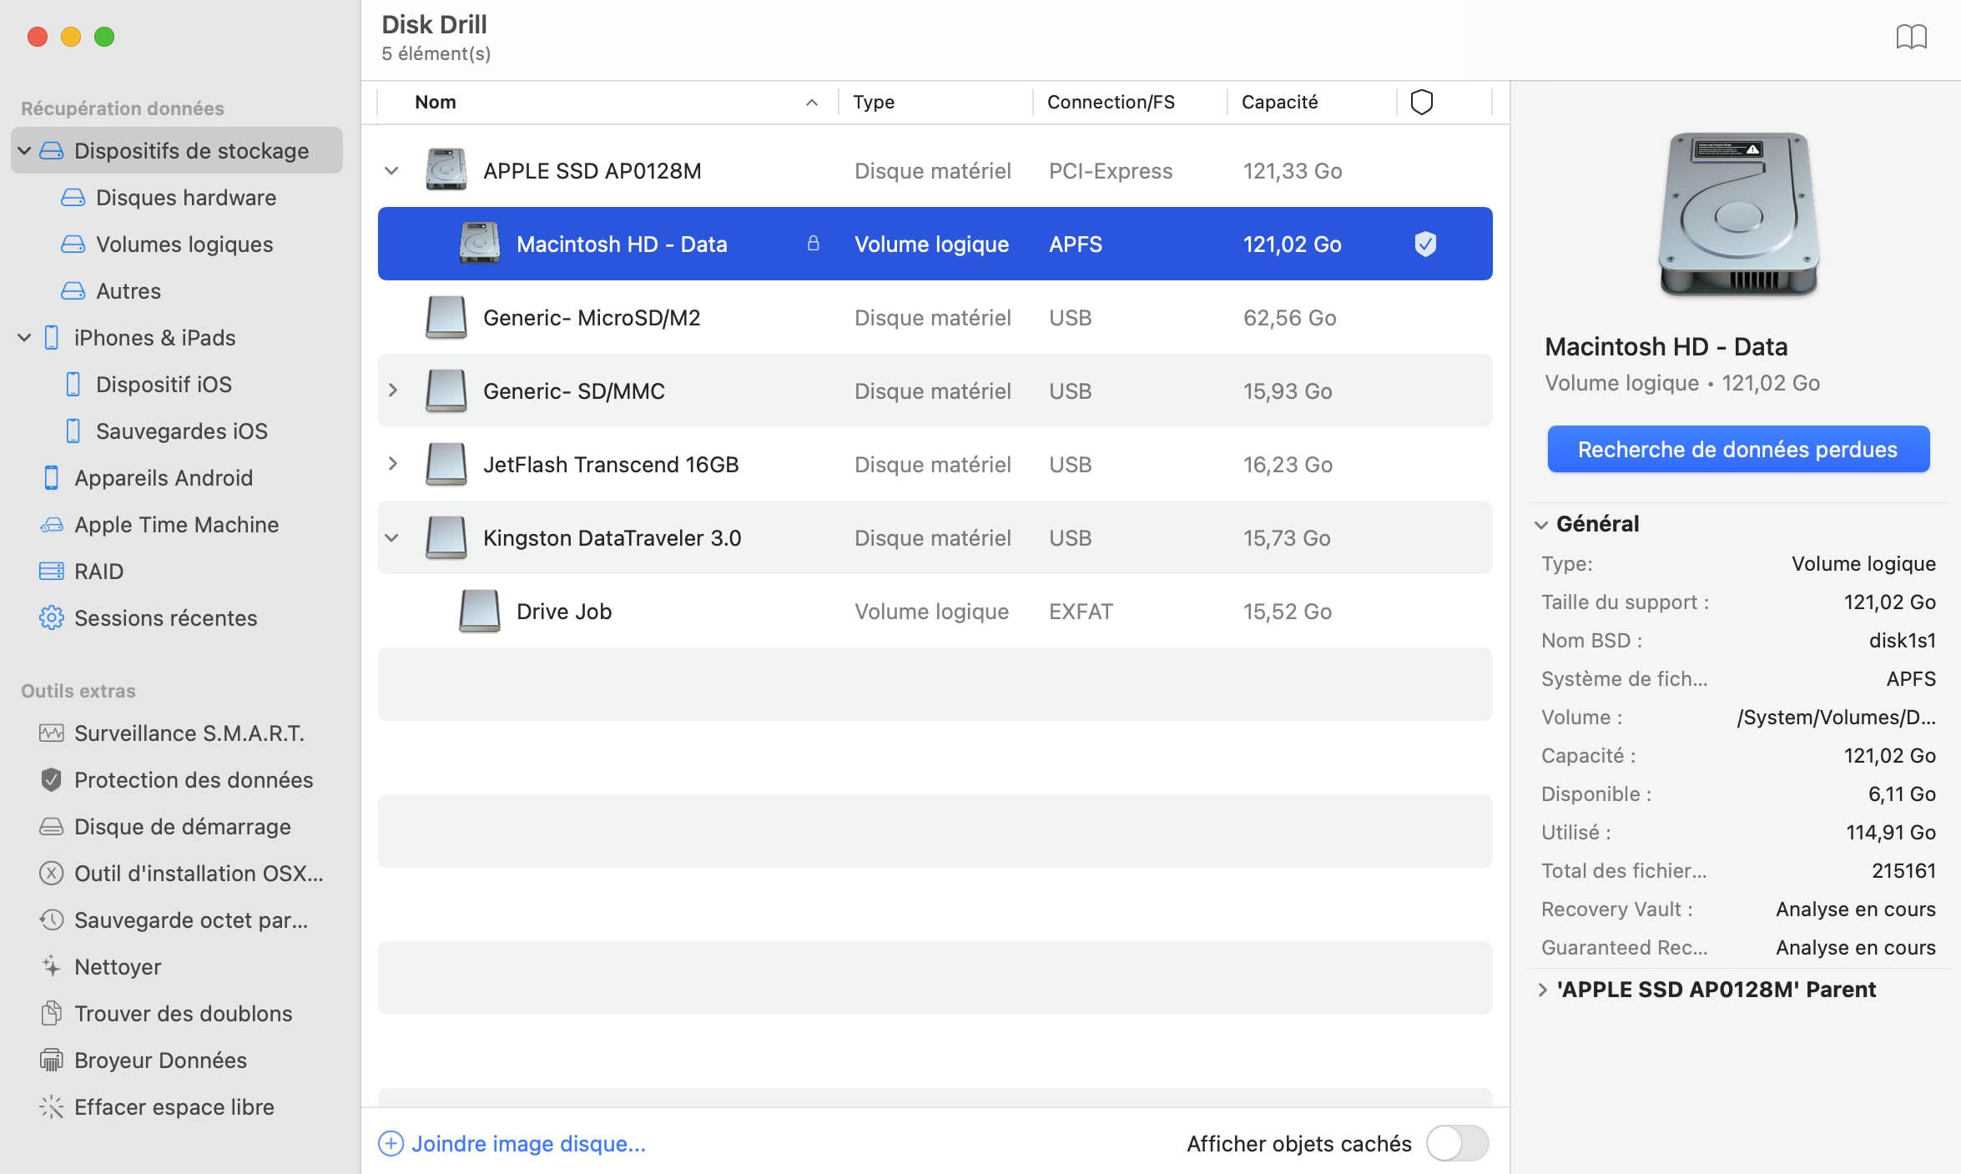Viewport: 1961px width, 1174px height.
Task: Click the EXFAT filesystem cell
Action: (1081, 611)
